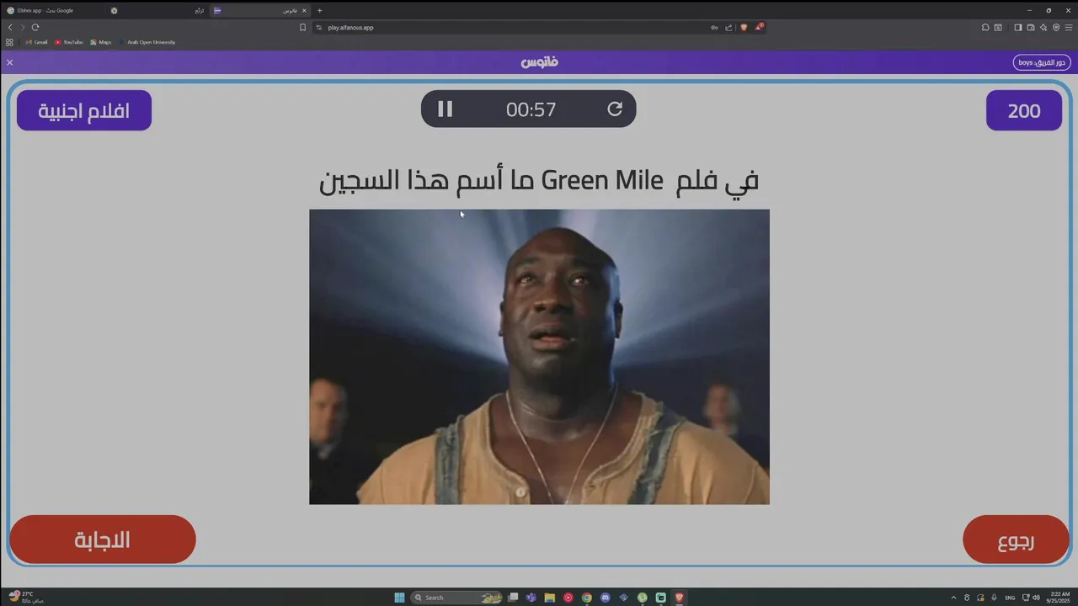Open volume control in system tray

click(x=1036, y=598)
